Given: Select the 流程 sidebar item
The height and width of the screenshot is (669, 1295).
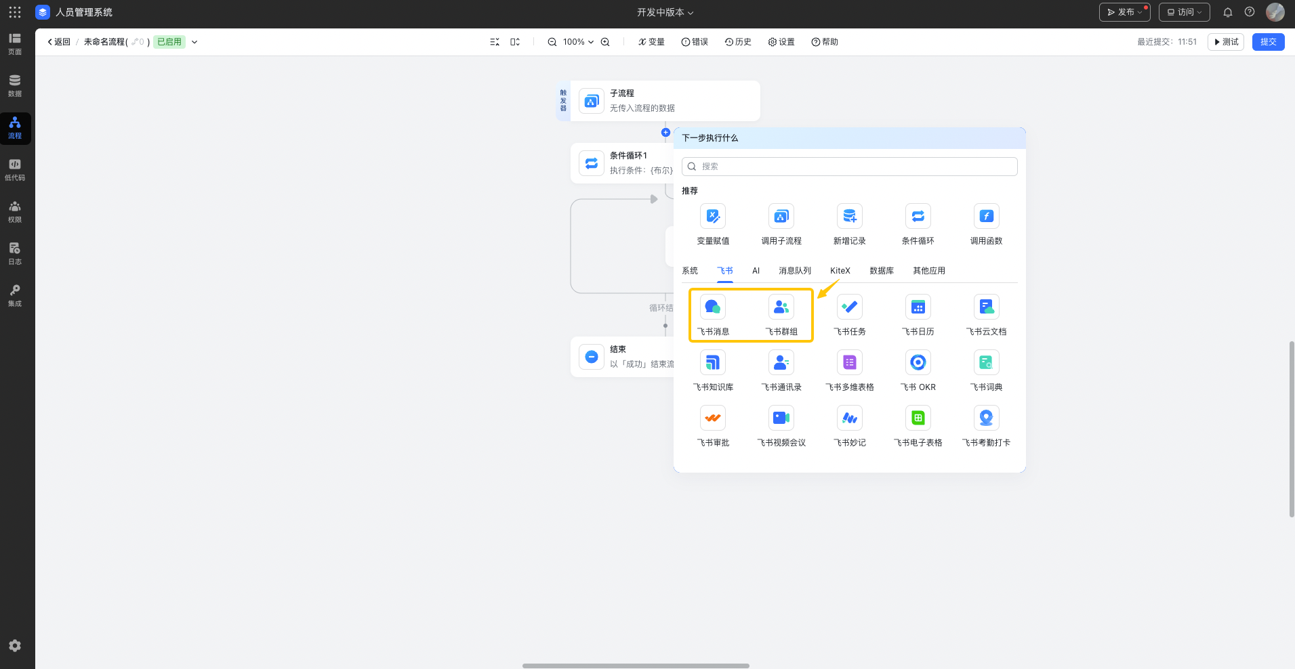Looking at the screenshot, I should pos(15,128).
